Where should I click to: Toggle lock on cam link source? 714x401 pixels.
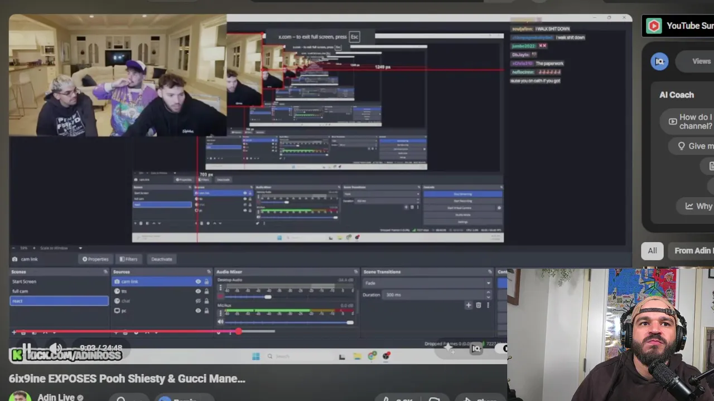(x=206, y=282)
